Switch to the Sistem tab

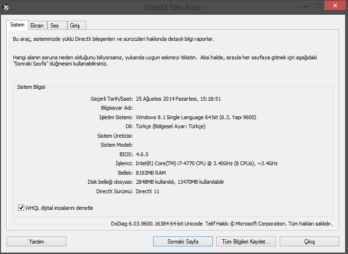pos(17,25)
